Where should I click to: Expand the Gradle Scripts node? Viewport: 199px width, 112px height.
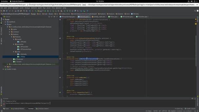[x=3, y=69]
